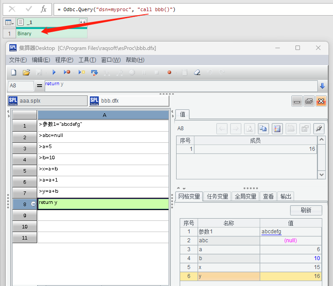Viewport: 333px width, 286px height.
Task: Switch to the 全局变量 tab
Action: coord(245,196)
